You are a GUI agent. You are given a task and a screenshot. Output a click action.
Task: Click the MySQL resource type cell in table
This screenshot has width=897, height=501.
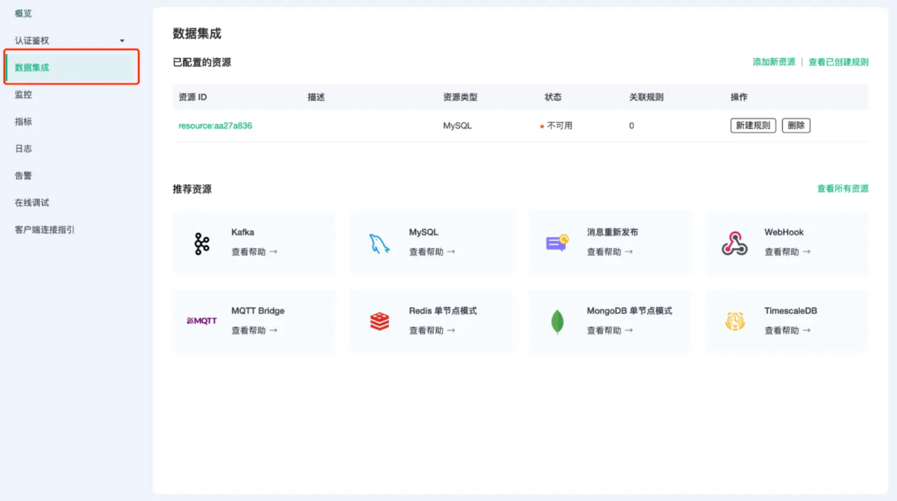pos(457,126)
